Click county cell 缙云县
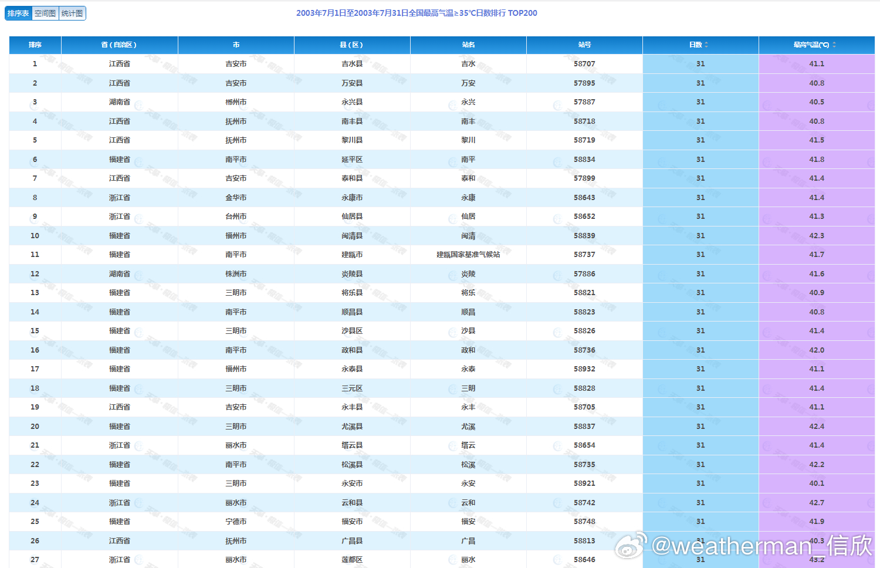Viewport: 880px width, 568px height. point(352,445)
